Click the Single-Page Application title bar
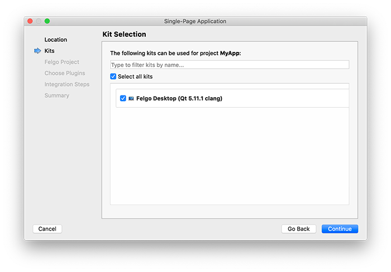The width and height of the screenshot is (391, 272). pyautogui.click(x=195, y=21)
